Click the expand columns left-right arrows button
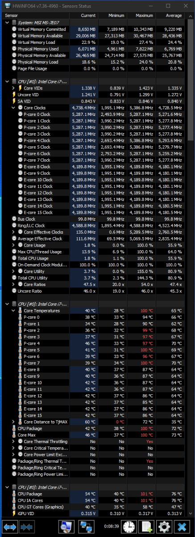 (10, 527)
